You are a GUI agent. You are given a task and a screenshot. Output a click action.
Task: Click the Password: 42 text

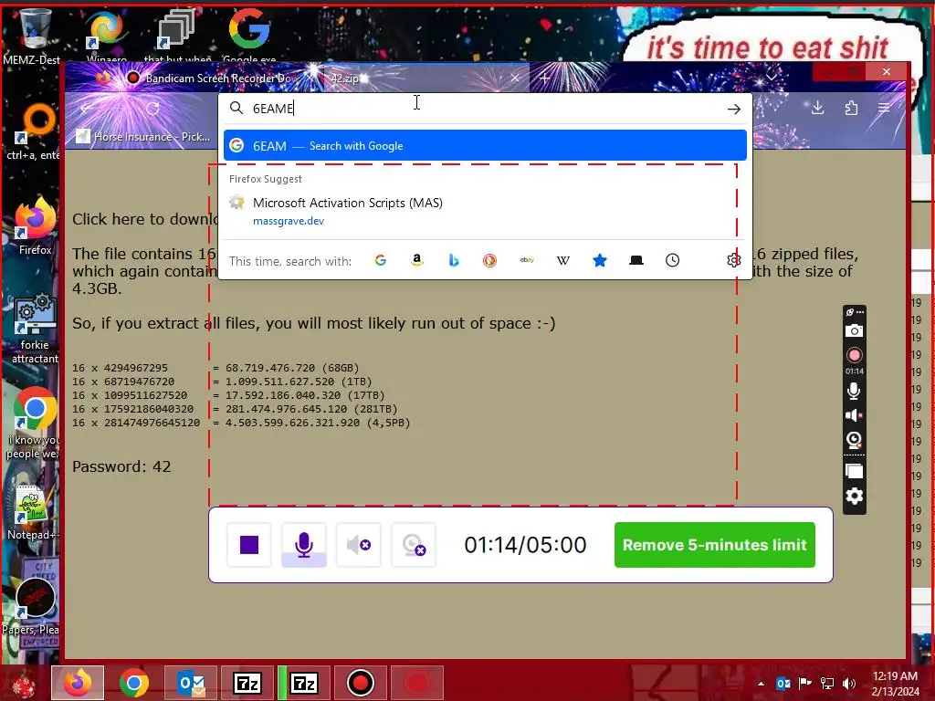[121, 466]
